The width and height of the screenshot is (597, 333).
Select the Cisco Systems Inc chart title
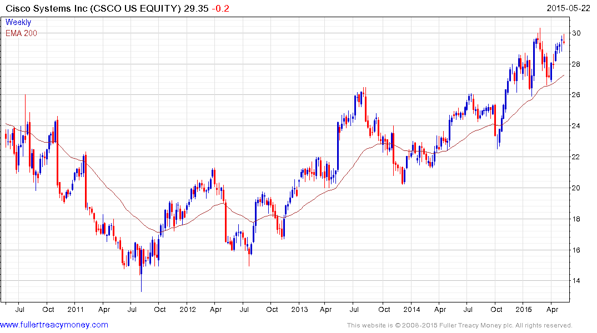93,8
